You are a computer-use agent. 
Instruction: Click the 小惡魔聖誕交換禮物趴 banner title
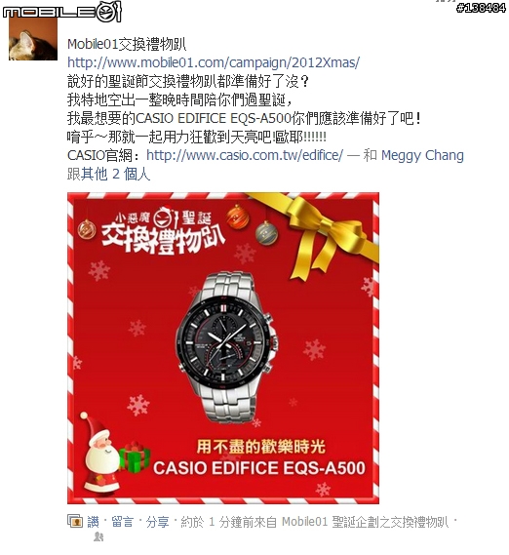(x=163, y=231)
